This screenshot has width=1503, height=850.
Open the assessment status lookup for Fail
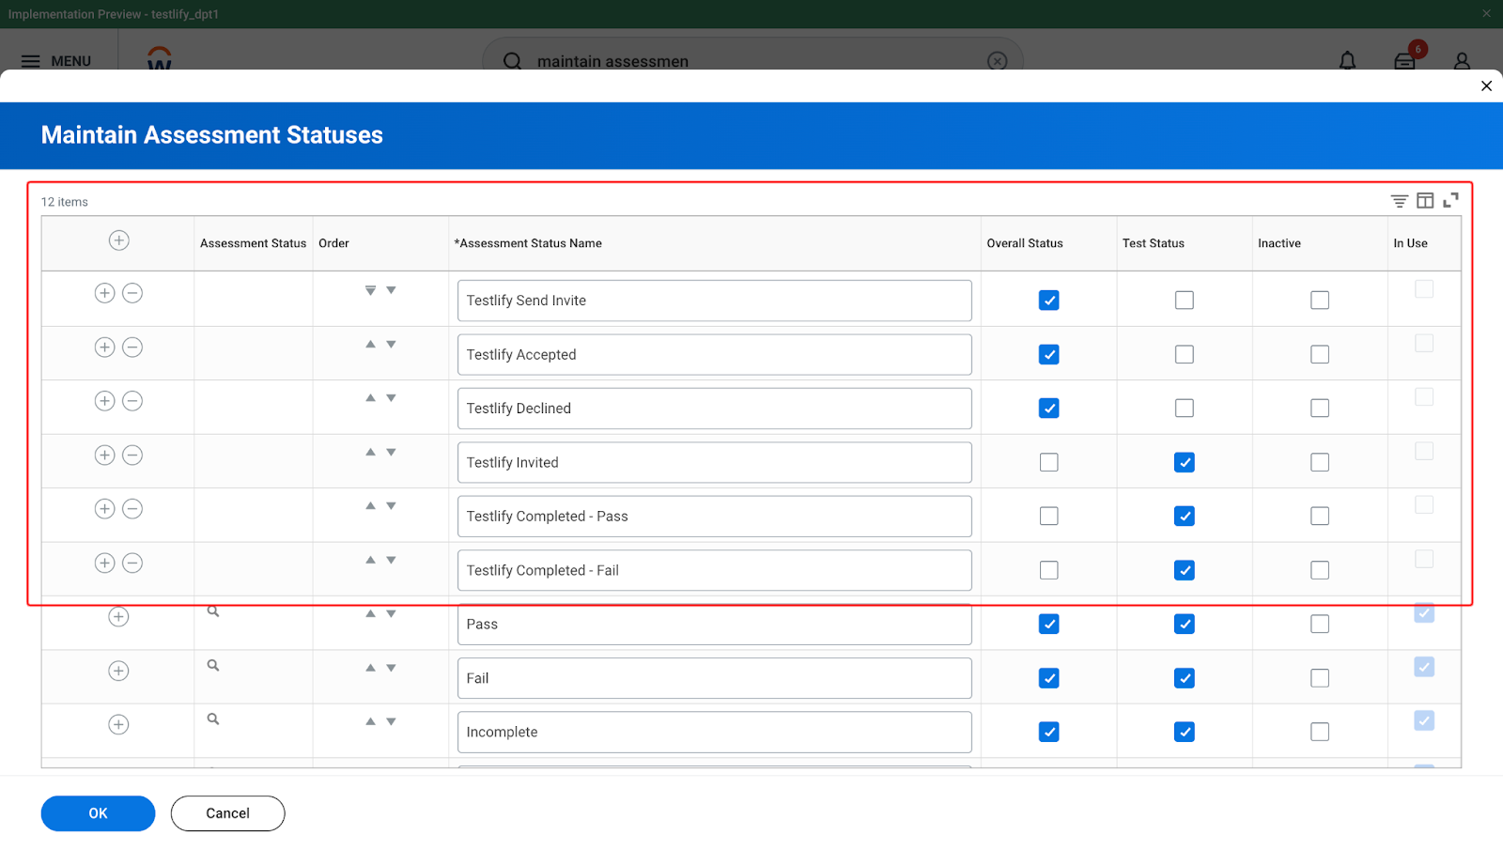point(213,665)
